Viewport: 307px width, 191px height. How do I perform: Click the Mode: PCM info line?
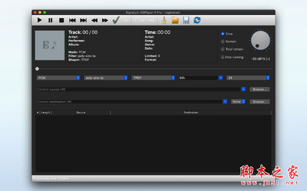(77, 52)
